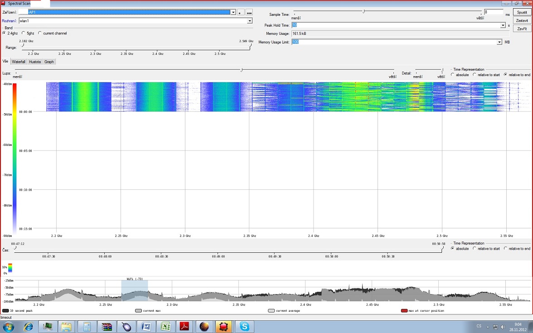Open the mouse application taskbar icon
The image size is (533, 333).
(x=126, y=327)
